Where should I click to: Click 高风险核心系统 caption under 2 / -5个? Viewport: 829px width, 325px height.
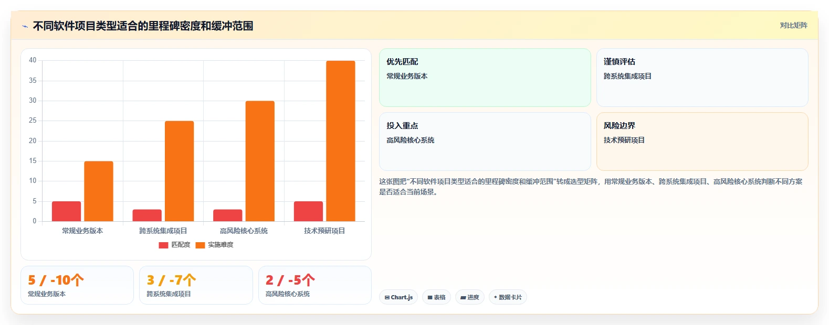288,294
